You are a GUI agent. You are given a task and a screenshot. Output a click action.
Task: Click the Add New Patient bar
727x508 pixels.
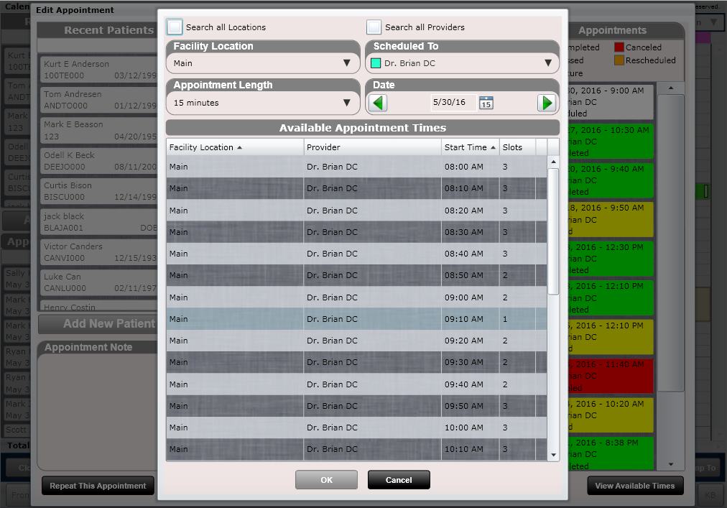pyautogui.click(x=98, y=324)
